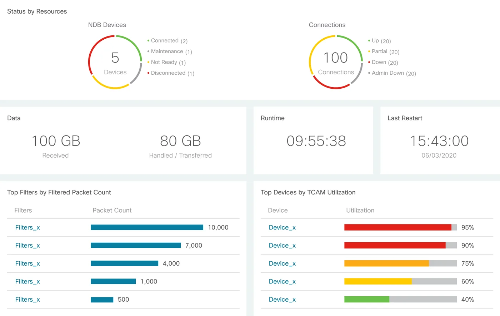Click the "Packet Count" column header

[112, 211]
